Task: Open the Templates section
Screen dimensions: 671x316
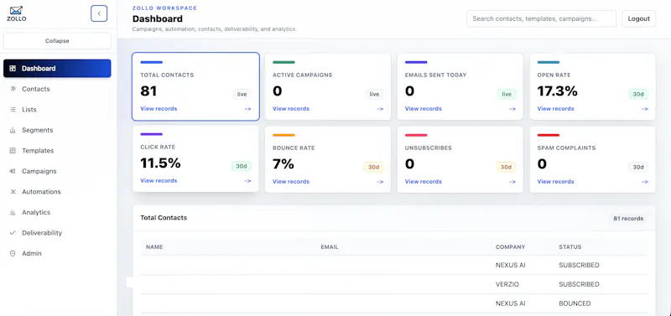Action: click(57, 151)
